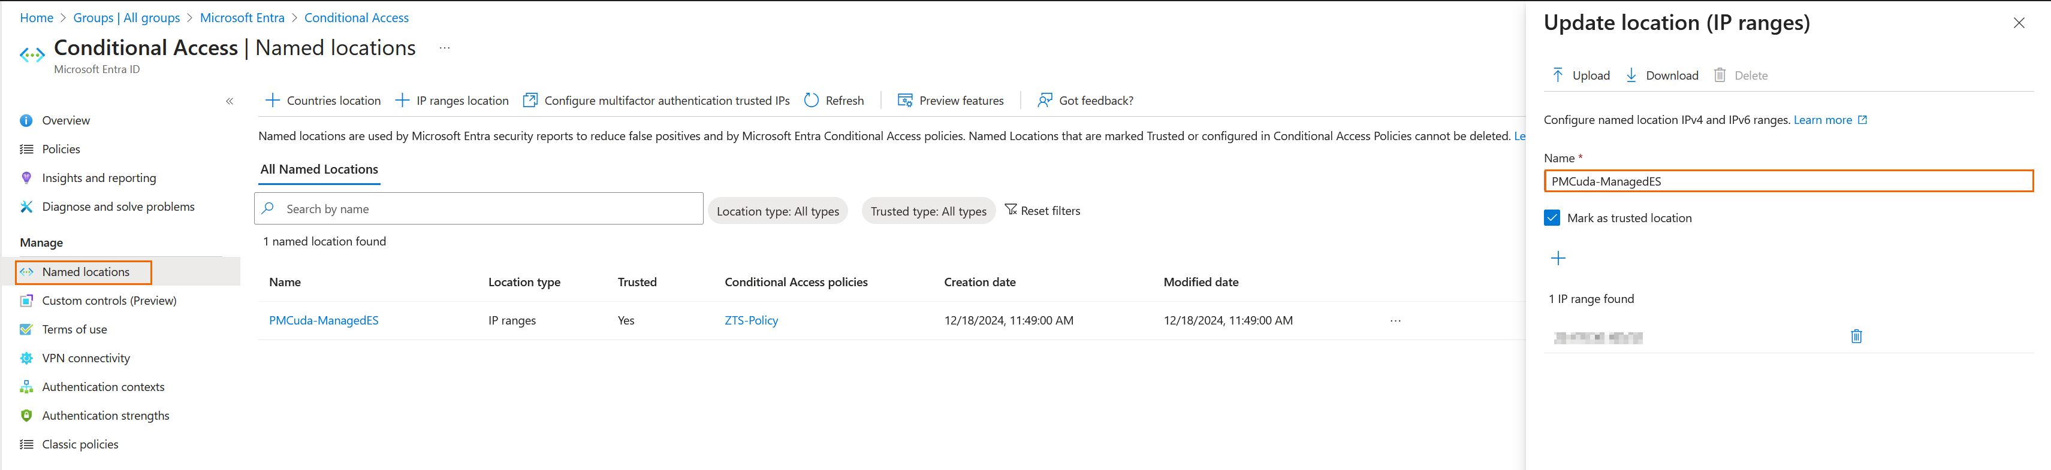The image size is (2051, 470).
Task: Go to Conditional Access breadcrumb
Action: coord(357,17)
